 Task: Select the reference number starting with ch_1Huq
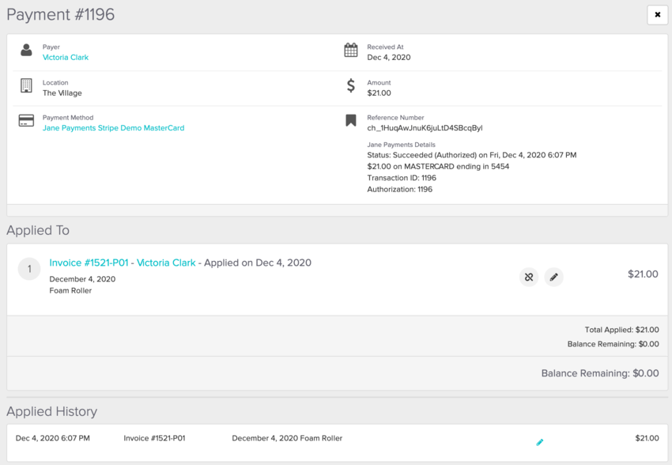coord(425,128)
